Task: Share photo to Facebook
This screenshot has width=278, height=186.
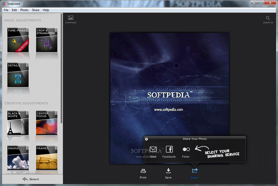Action: pos(169,152)
